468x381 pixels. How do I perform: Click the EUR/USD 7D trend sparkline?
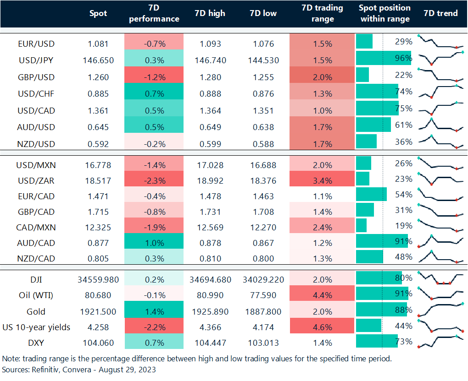pyautogui.click(x=440, y=42)
